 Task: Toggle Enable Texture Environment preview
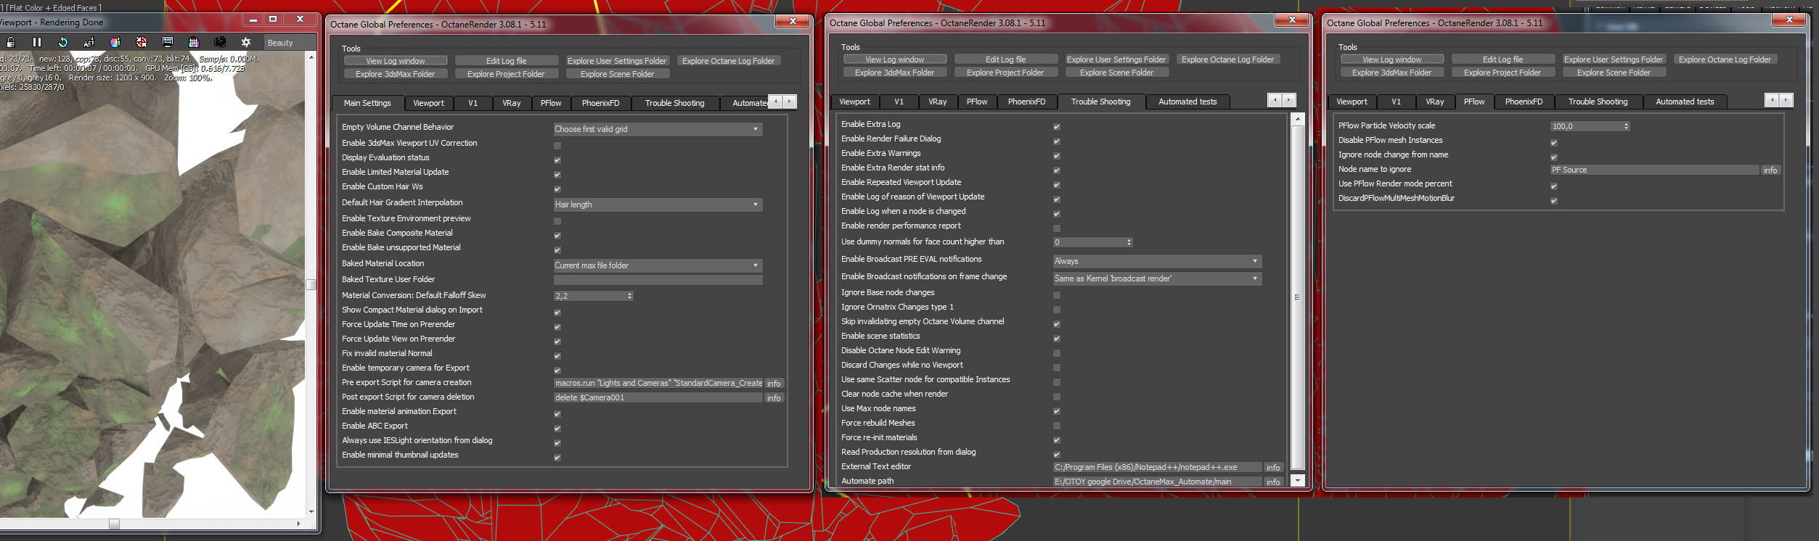pyautogui.click(x=557, y=220)
